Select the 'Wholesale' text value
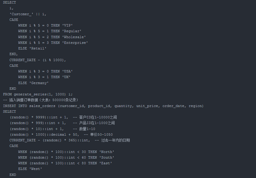This screenshot has width=256, height=178. [x=74, y=37]
